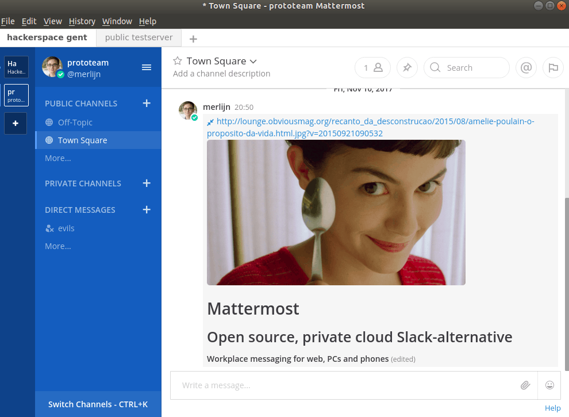Click the prototeam profile picture in sidebar
Viewport: 569px width, 417px height.
click(x=53, y=67)
